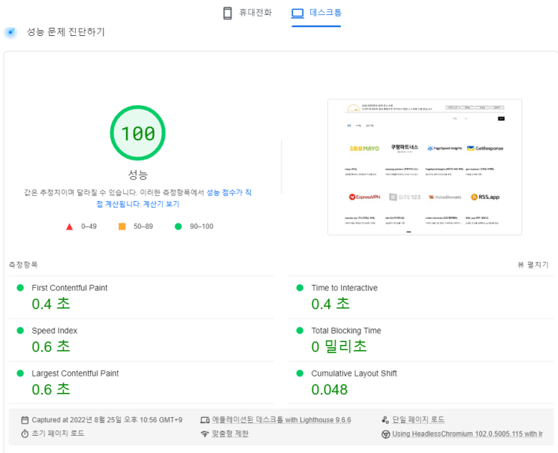Viewport: 558px width, 453px height.
Task: Click the 측정항목 section heading
Action: (x=23, y=265)
